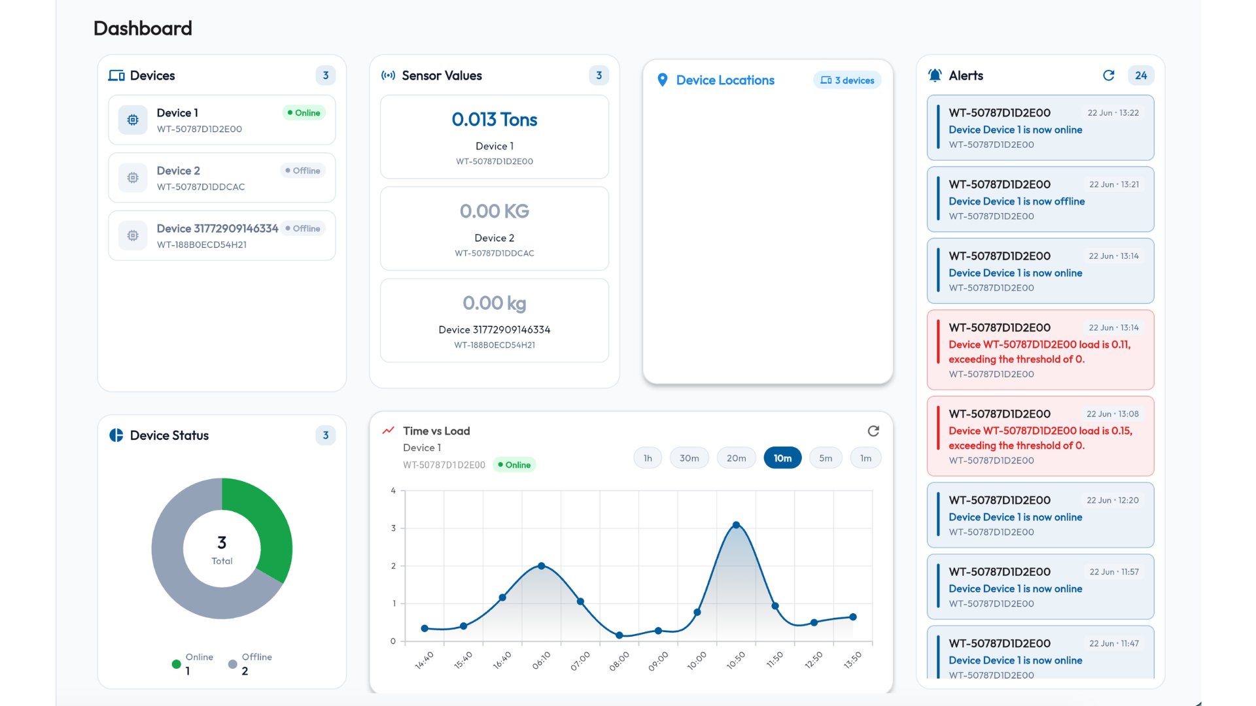The image size is (1256, 706).
Task: Open the 13:21 Device 1 offline alert
Action: click(1041, 199)
